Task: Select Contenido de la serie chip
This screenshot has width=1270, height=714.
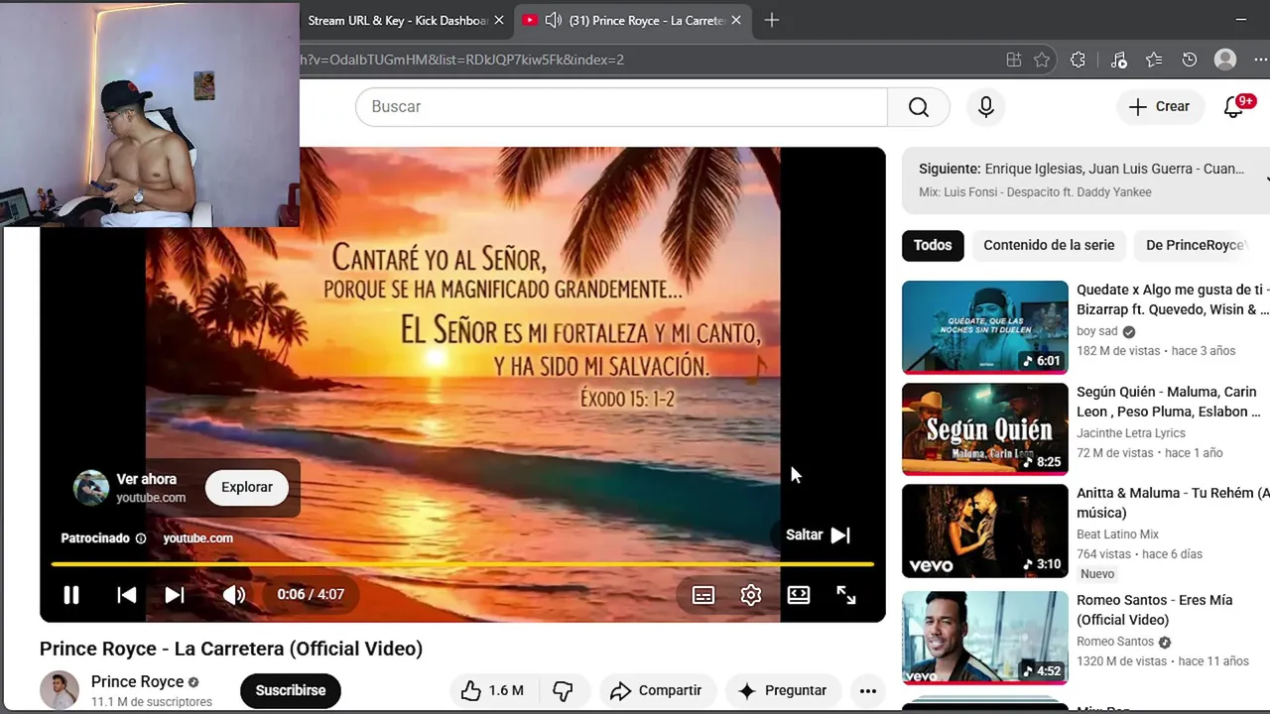Action: 1049,245
